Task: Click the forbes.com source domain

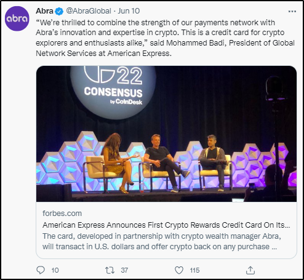Action: [x=62, y=214]
